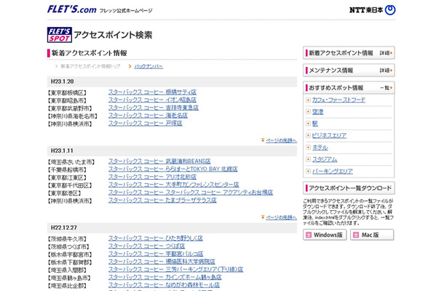Open ホテル category link

[x=320, y=148]
